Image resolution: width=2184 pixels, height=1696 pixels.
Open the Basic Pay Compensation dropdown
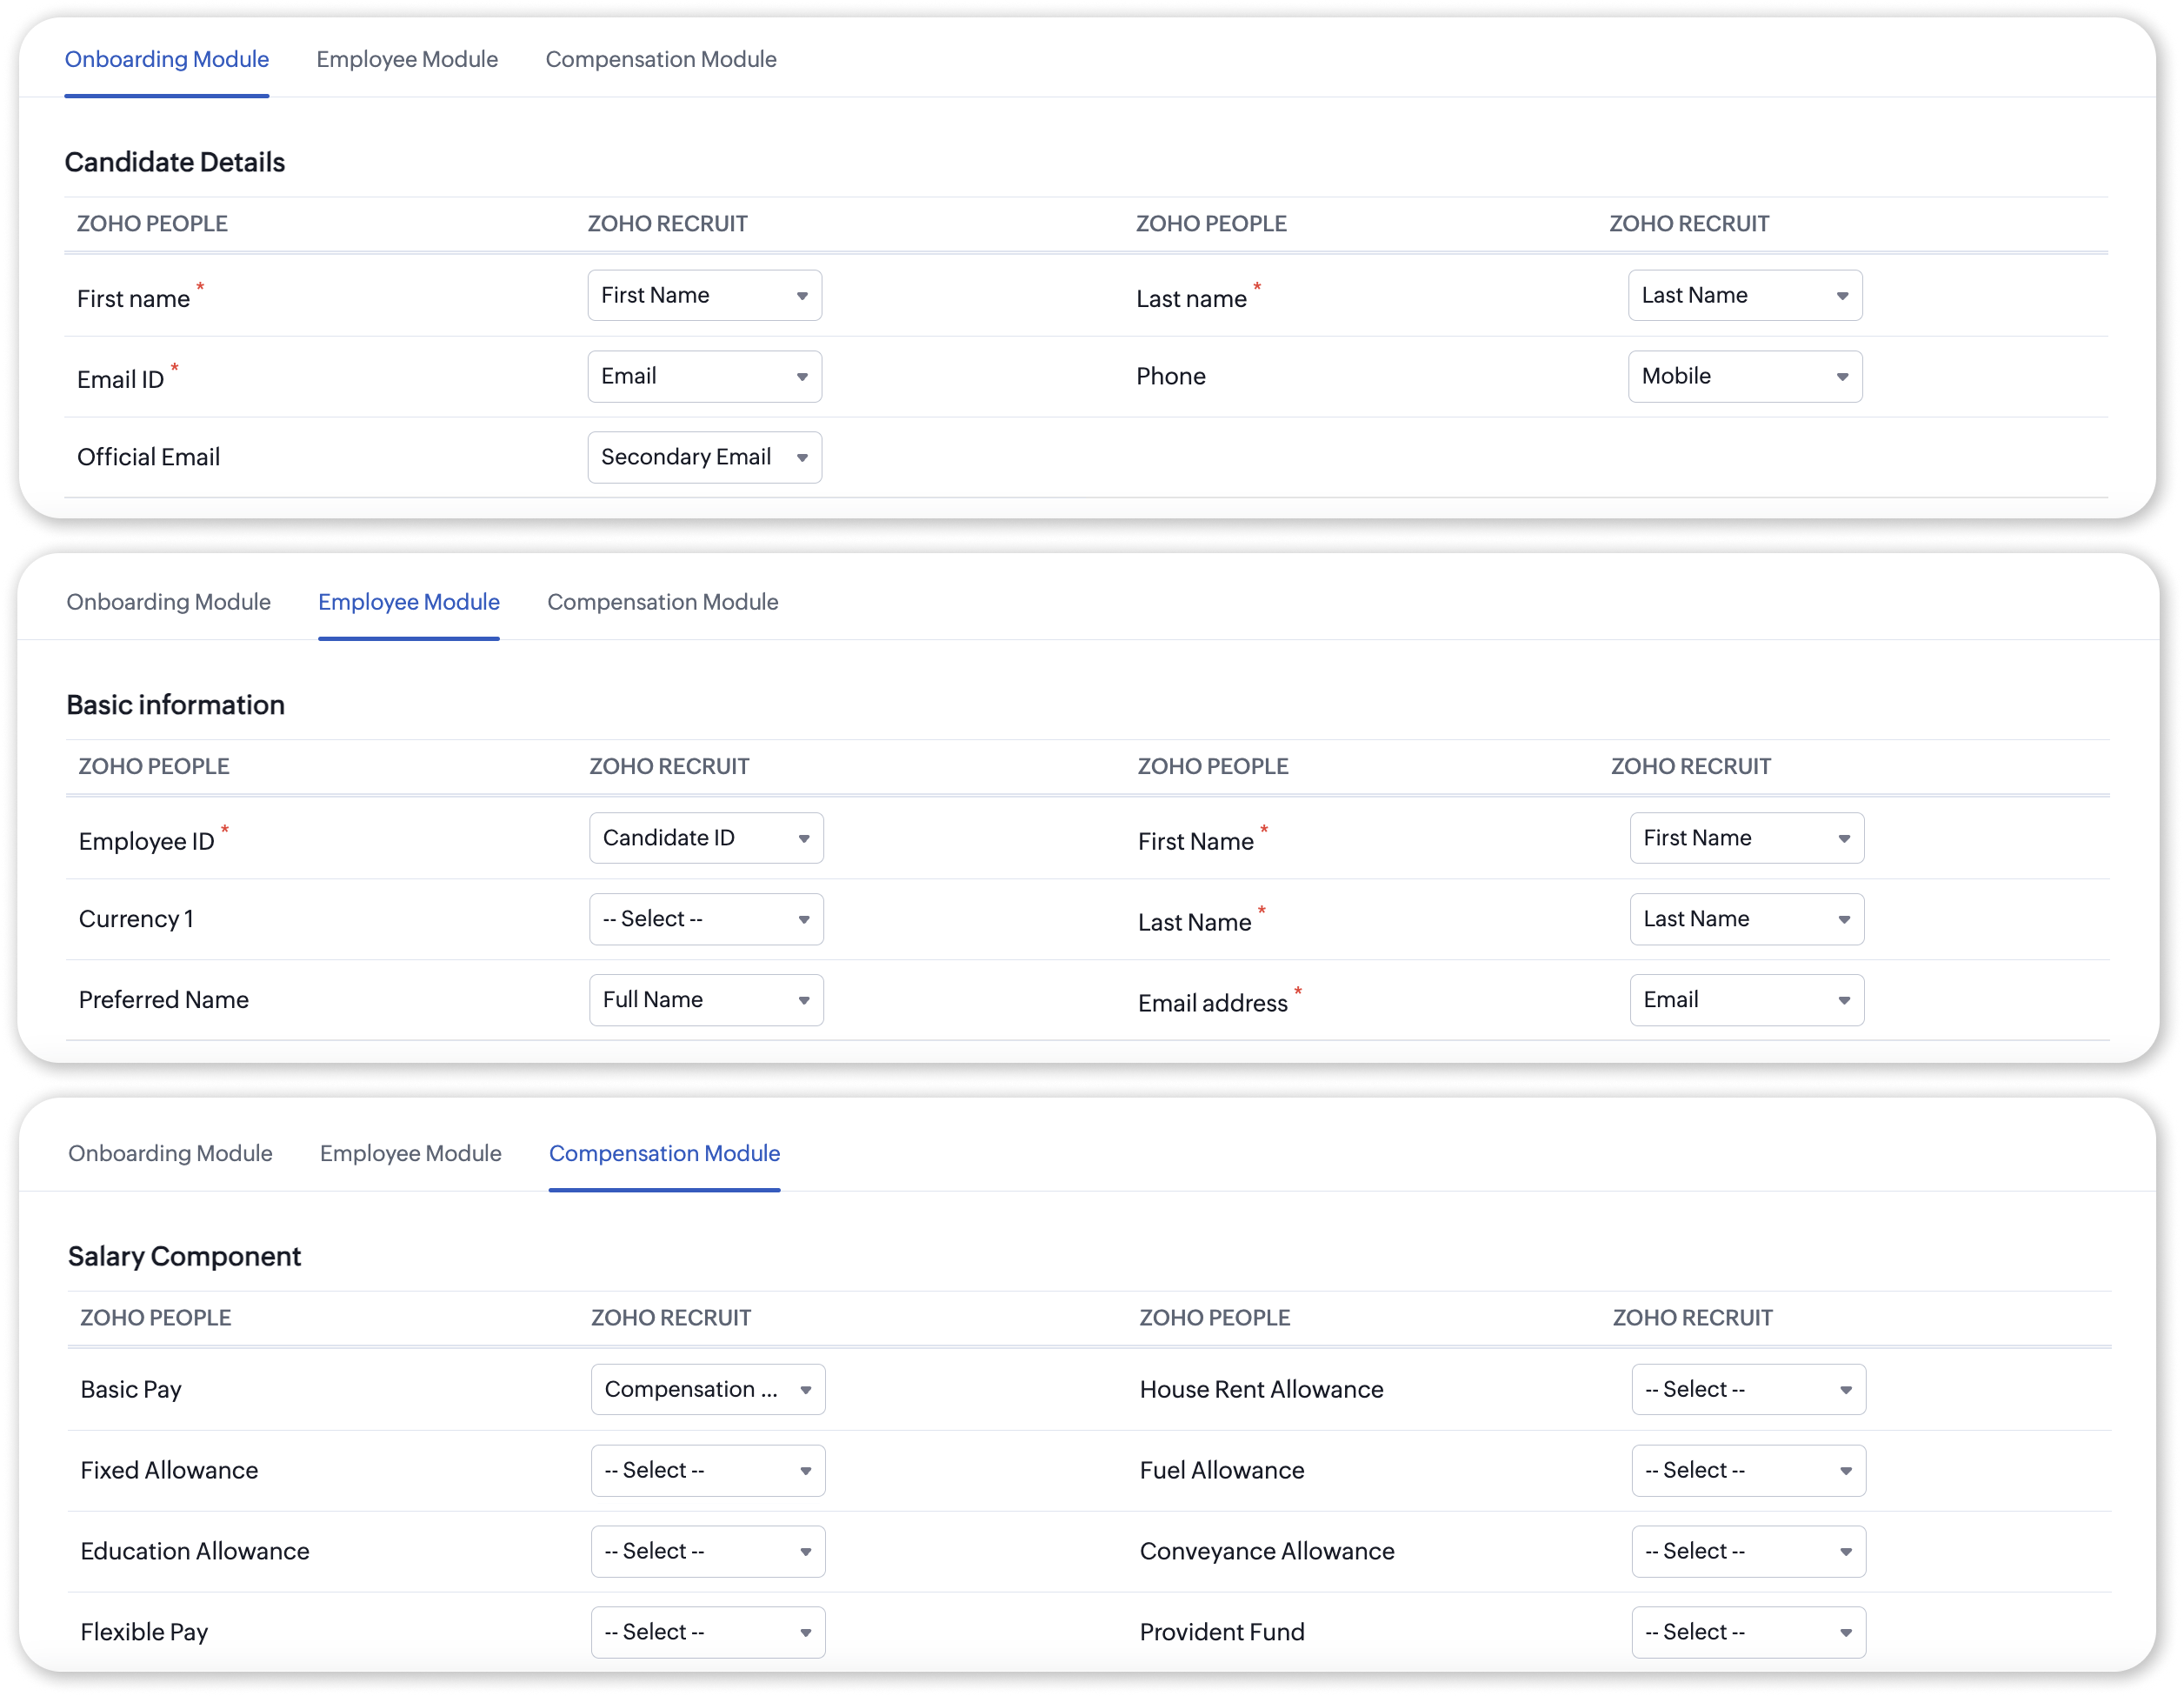tap(708, 1389)
